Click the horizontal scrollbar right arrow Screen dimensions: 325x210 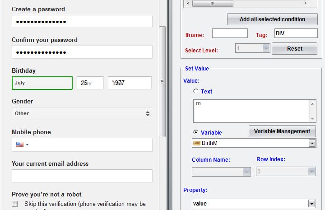pyautogui.click(x=305, y=3)
